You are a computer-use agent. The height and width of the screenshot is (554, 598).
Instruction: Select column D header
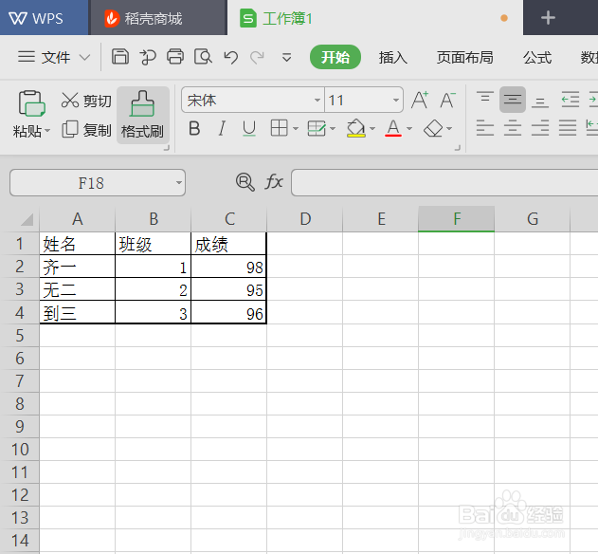(x=305, y=219)
